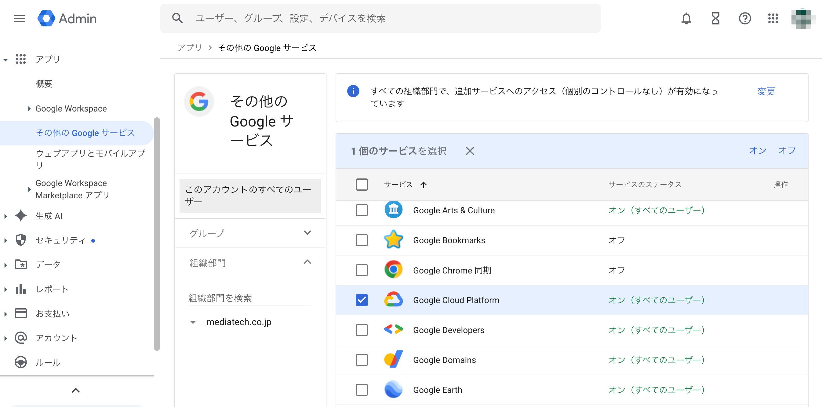Screen dimensions: 822x407
Task: Click the Google Cloud Platform service icon
Action: click(393, 300)
